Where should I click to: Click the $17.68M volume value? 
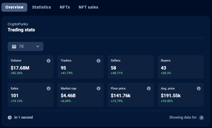[x=20, y=68]
